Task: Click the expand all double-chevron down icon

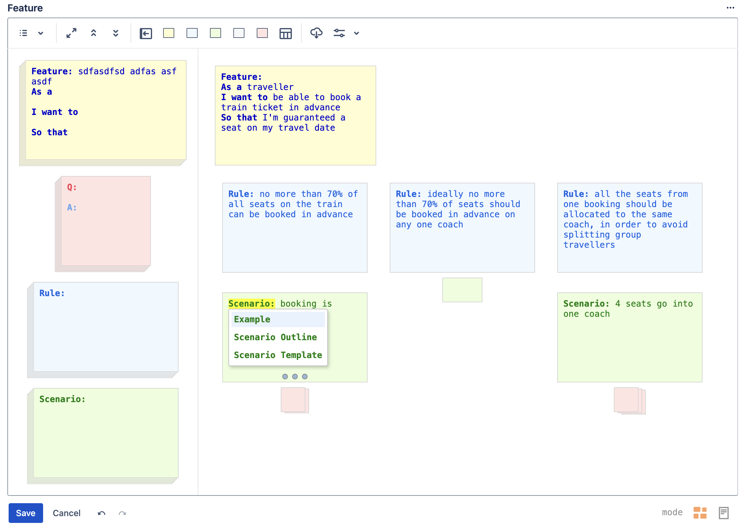Action: coord(116,33)
